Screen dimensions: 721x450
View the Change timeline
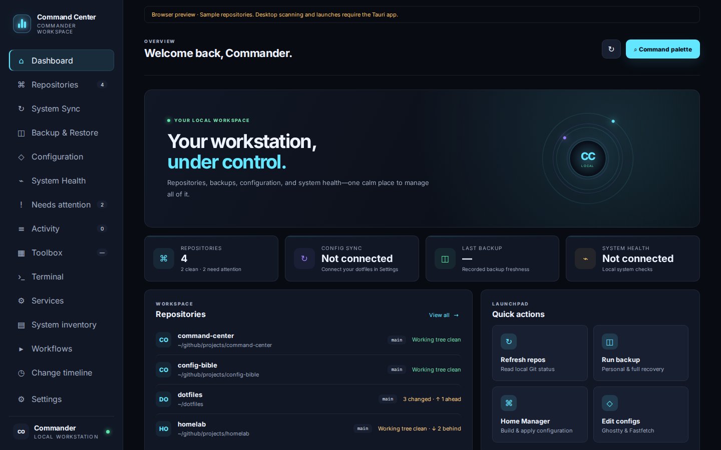tap(62, 372)
